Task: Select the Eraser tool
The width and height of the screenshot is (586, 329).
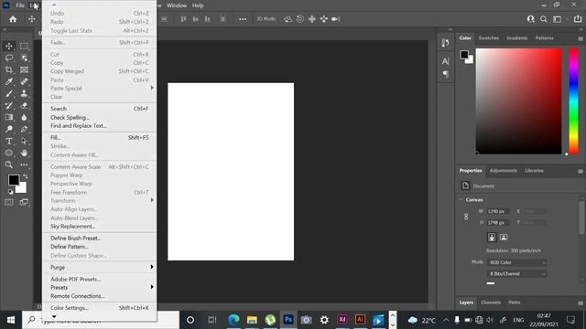Action: 24,106
